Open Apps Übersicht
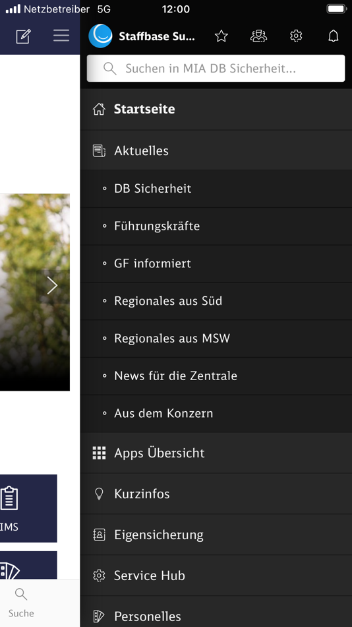The height and width of the screenshot is (627, 352). pos(216,453)
